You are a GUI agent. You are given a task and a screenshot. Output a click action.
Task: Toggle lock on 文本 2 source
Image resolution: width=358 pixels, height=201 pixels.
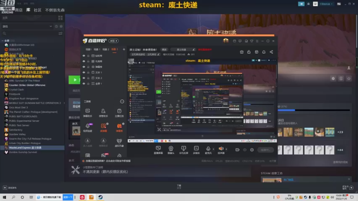88,78
